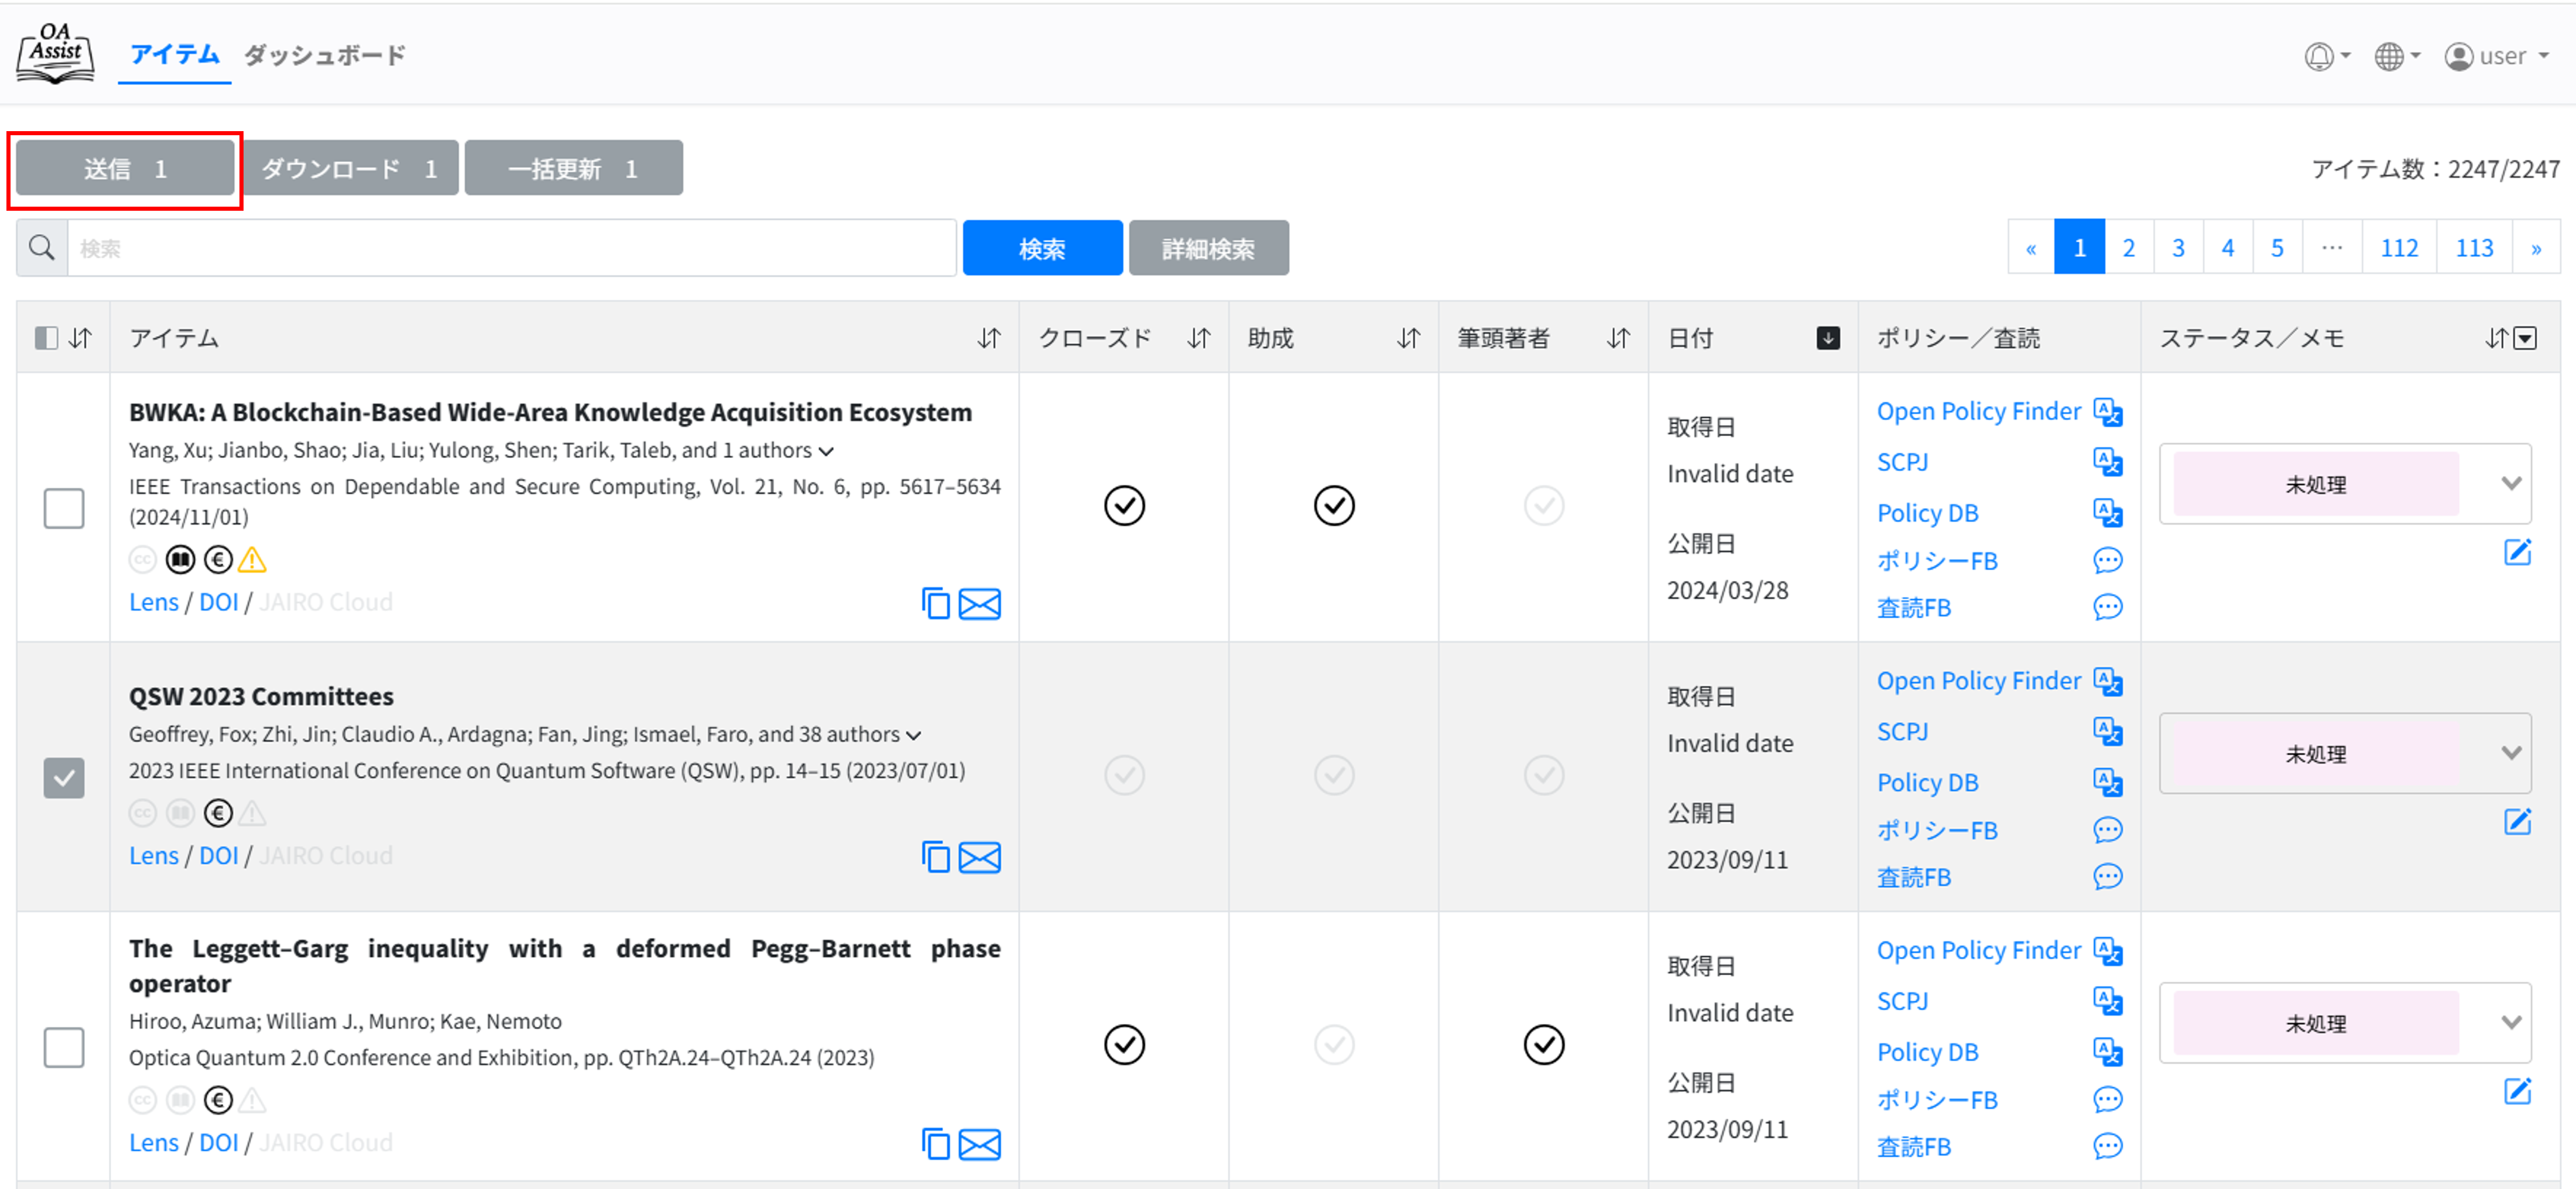Viewport: 2576px width, 1189px height.
Task: Open the 未処理 status dropdown for BWKA row
Action: pyautogui.click(x=2344, y=484)
